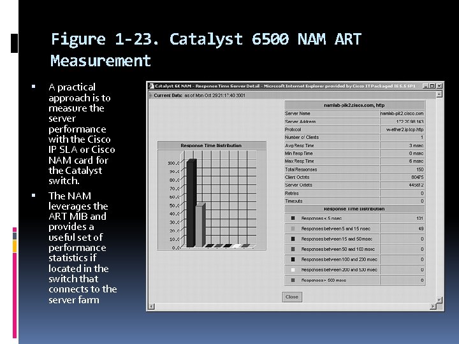Click swatch for Responses > 500 msec
This screenshot has height=344, width=459.
293,280
